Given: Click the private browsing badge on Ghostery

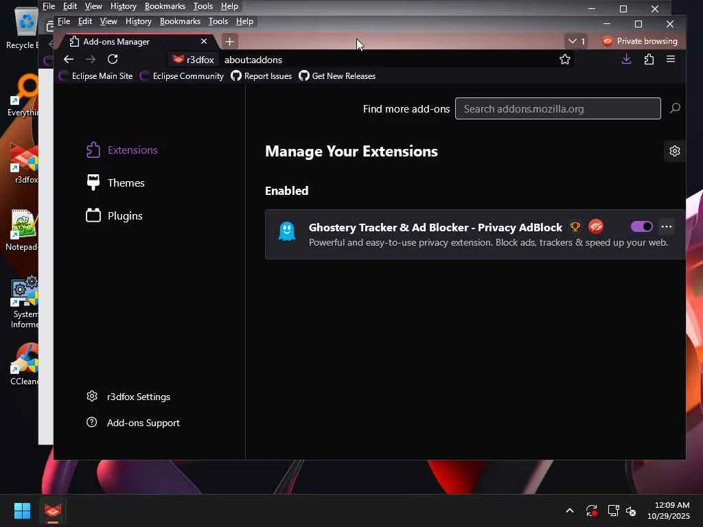Looking at the screenshot, I should 596,226.
